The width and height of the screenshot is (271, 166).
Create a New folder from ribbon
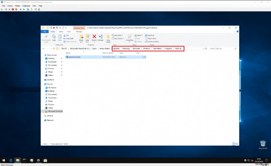coord(108,38)
